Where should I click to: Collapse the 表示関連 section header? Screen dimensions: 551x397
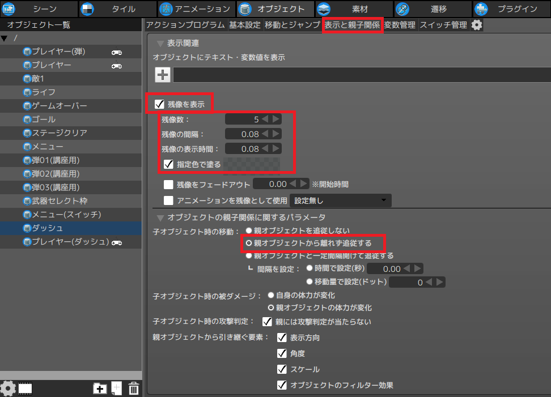coord(162,42)
